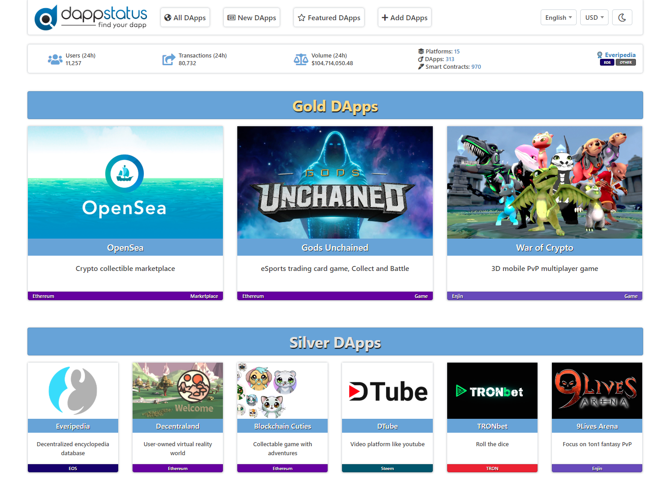This screenshot has height=479, width=671.
Task: Open the Featured DApps section
Action: pyautogui.click(x=329, y=18)
